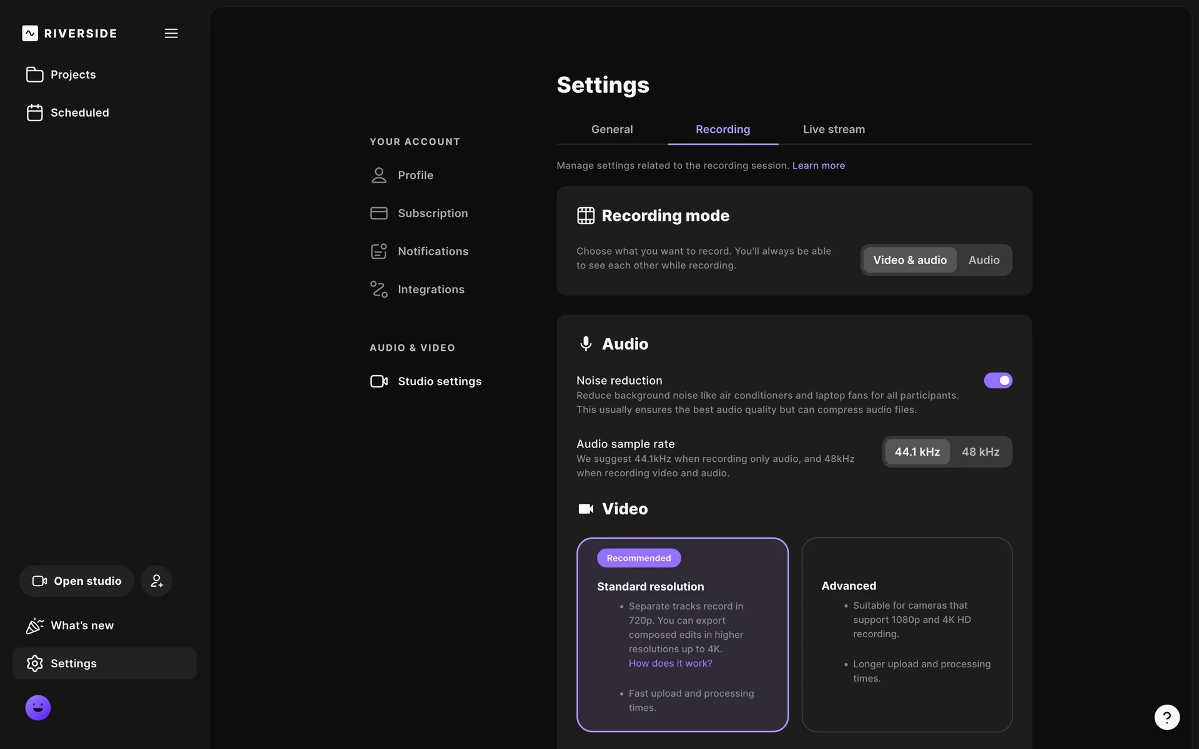Image resolution: width=1199 pixels, height=749 pixels.
Task: Open Scheduled calendar icon
Action: click(35, 112)
